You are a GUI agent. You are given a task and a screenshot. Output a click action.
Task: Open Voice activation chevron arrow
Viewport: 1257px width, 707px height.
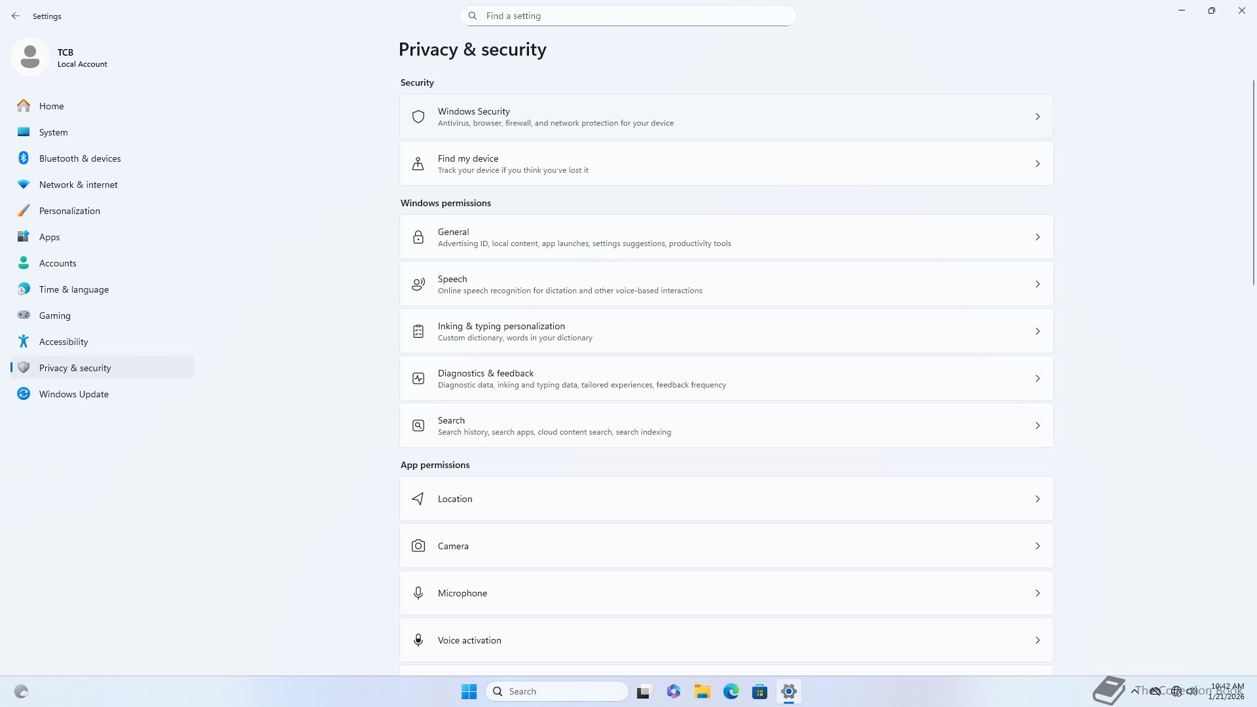coord(1037,640)
